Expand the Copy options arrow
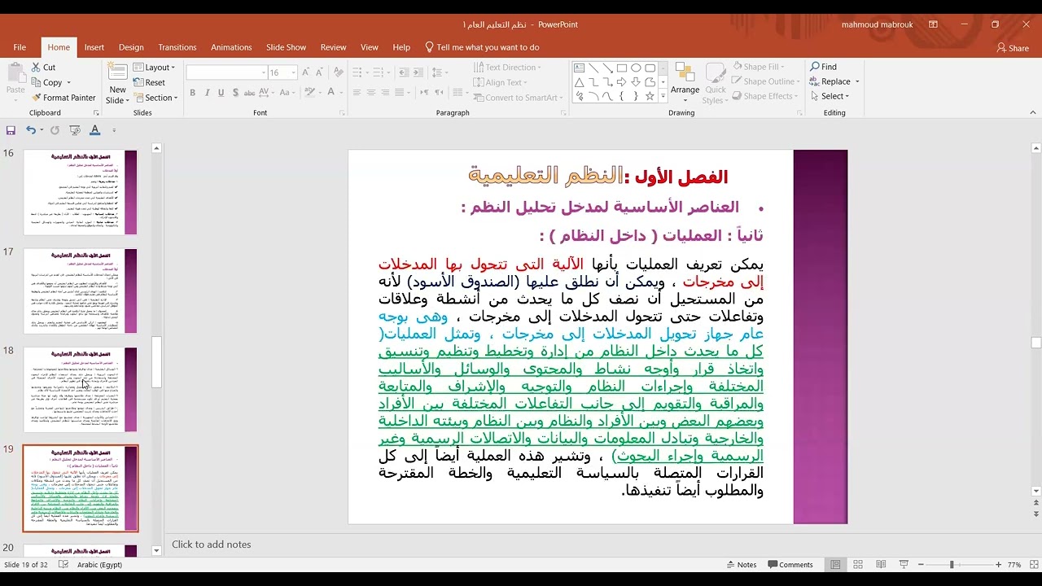 [68, 83]
